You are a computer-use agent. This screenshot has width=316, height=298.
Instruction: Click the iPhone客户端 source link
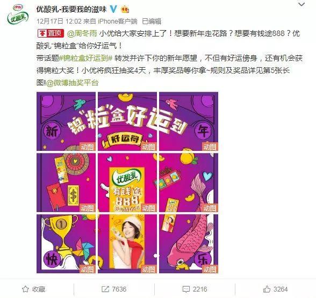click(x=118, y=21)
